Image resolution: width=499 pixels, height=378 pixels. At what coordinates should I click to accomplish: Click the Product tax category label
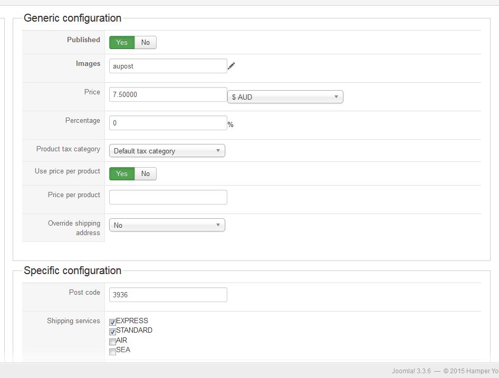coord(68,149)
